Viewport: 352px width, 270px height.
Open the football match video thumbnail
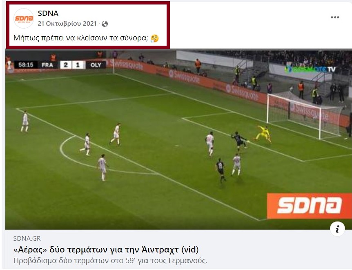pyautogui.click(x=179, y=139)
